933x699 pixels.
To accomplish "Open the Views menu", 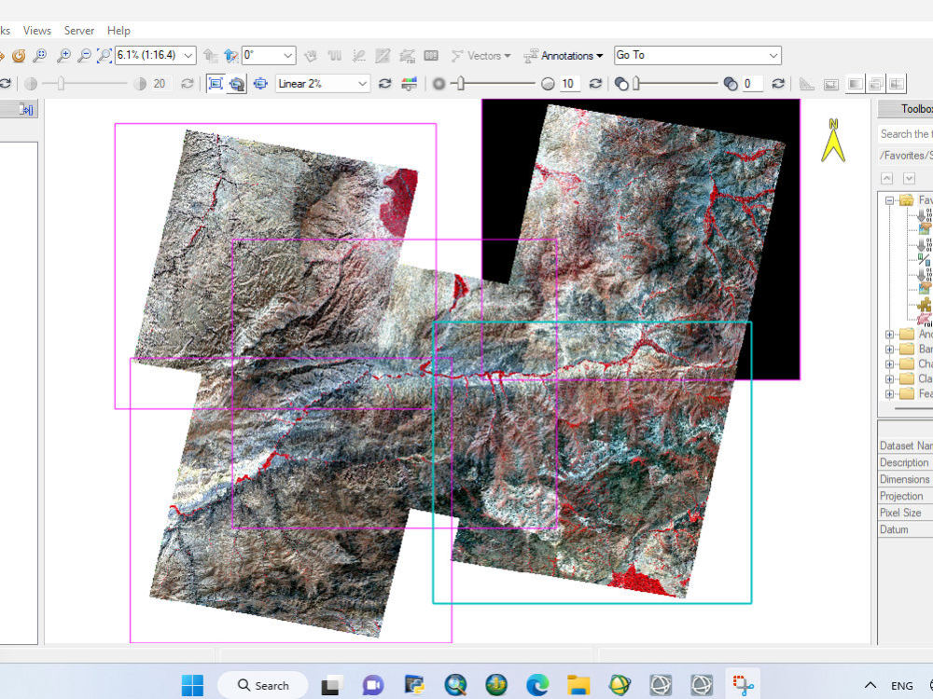I will click(x=37, y=31).
